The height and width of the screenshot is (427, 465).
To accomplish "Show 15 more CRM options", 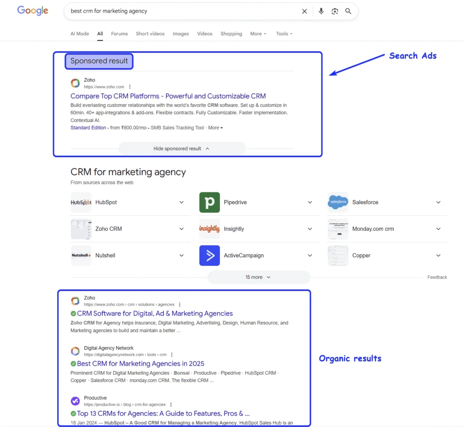I will [x=258, y=277].
